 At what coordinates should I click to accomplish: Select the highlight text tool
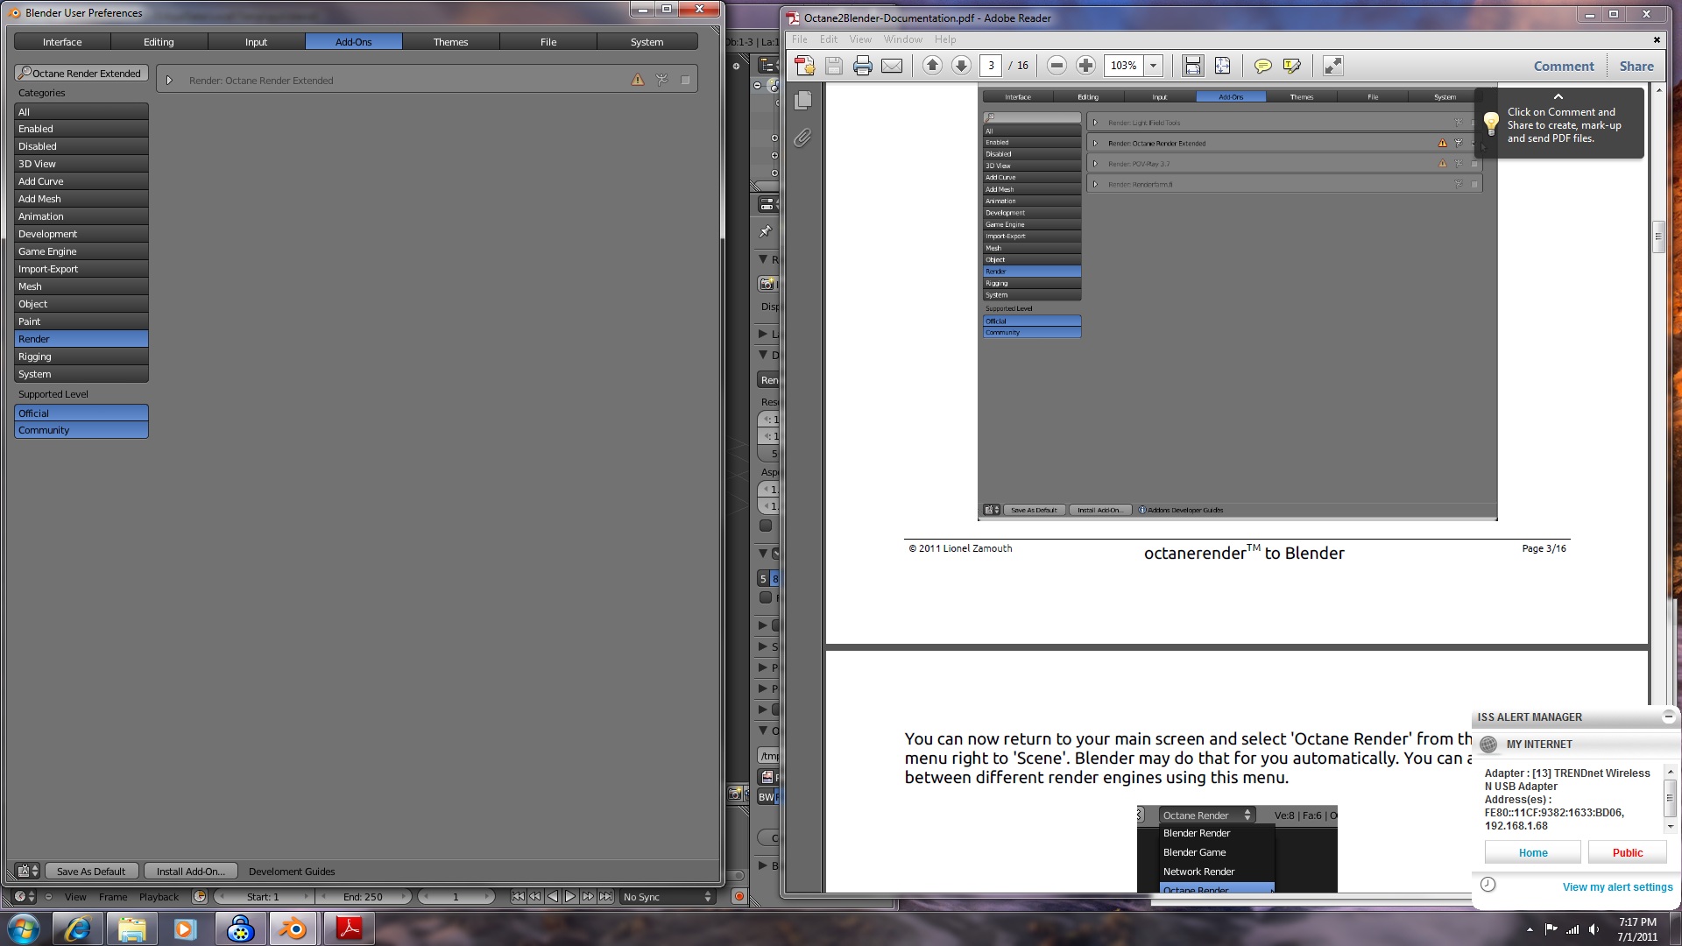click(x=1291, y=66)
